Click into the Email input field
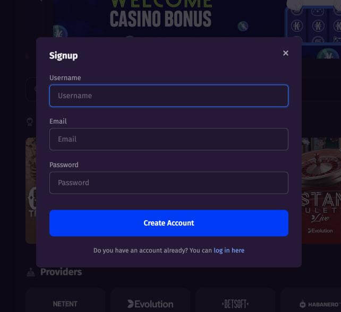Screen dimensions: 341x312 tap(169, 139)
